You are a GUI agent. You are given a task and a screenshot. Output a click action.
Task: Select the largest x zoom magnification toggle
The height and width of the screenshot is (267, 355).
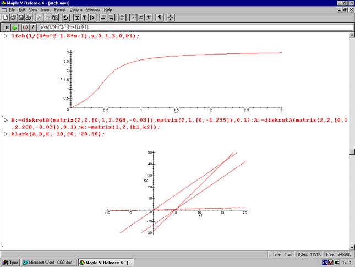[149, 18]
